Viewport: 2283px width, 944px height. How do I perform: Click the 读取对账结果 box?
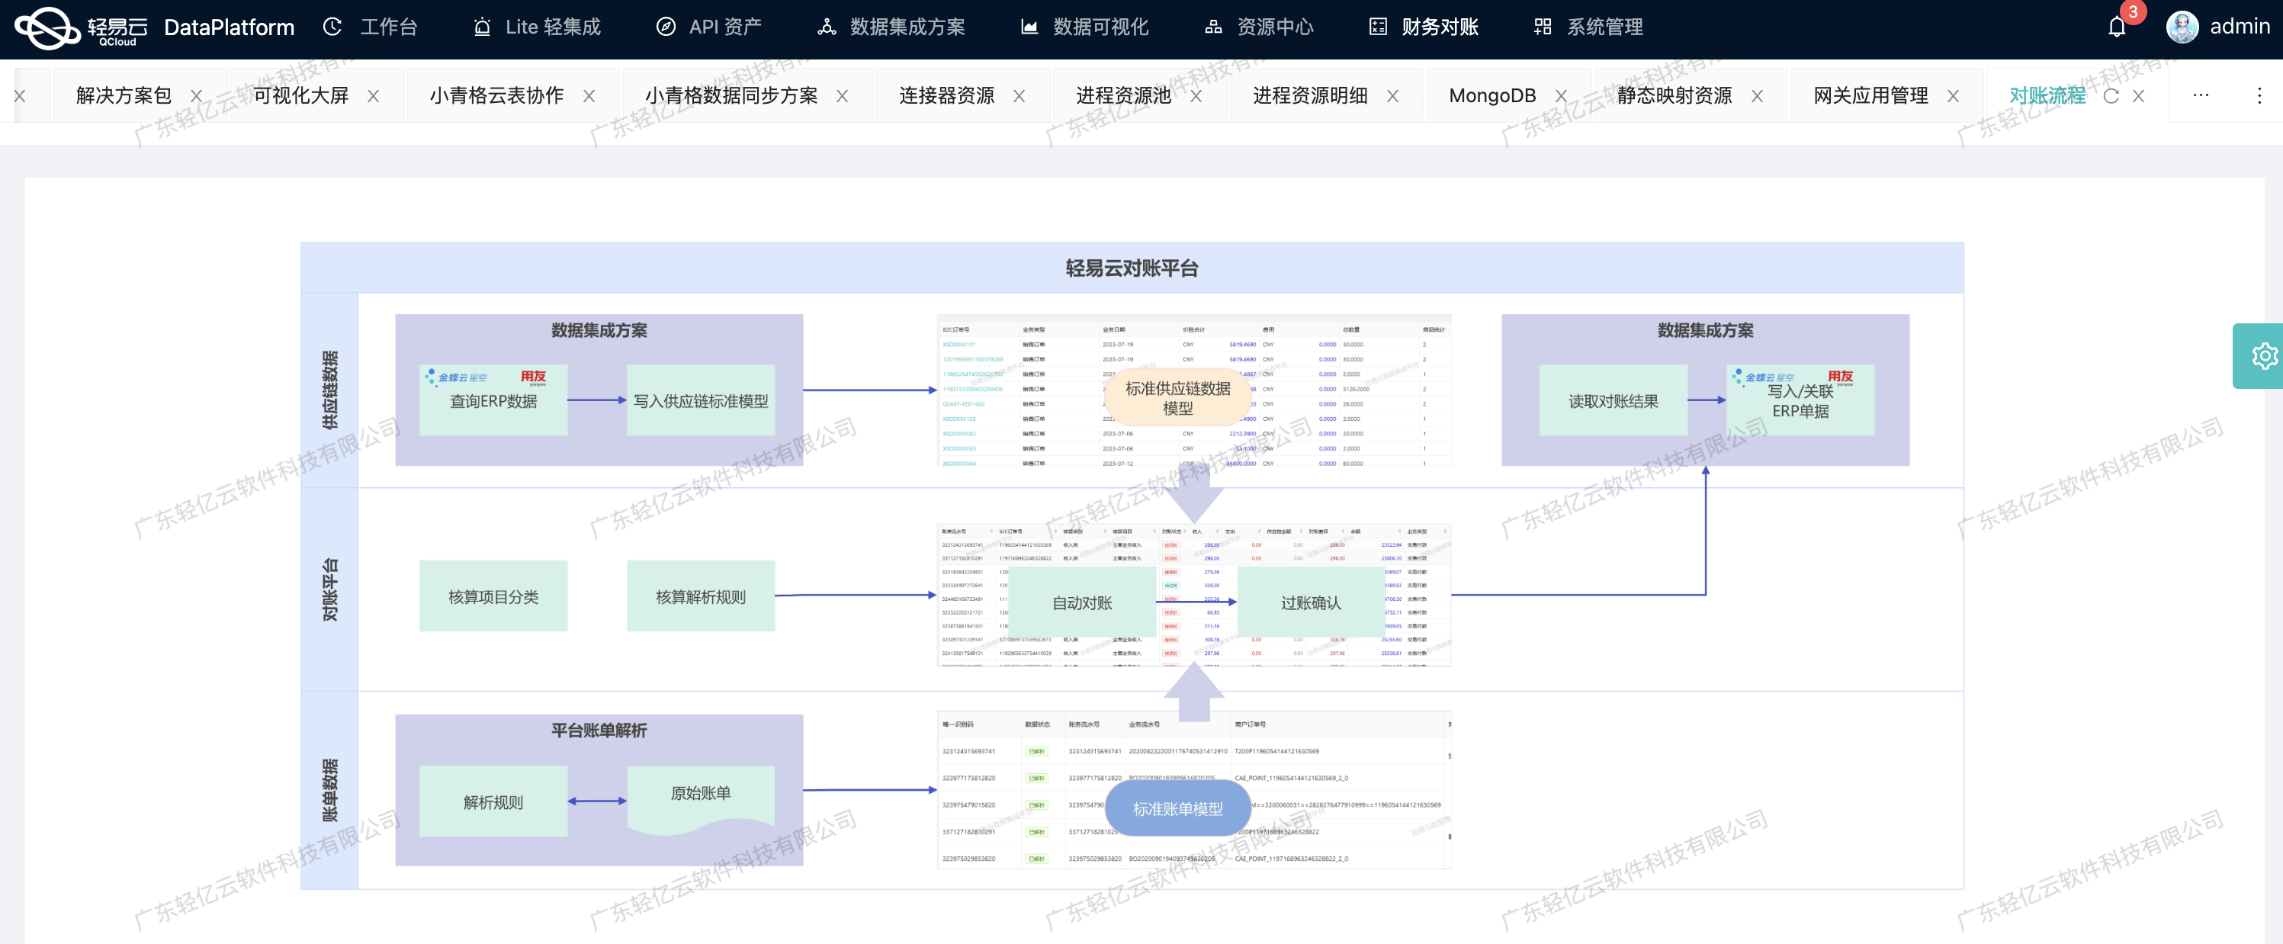coord(1613,400)
